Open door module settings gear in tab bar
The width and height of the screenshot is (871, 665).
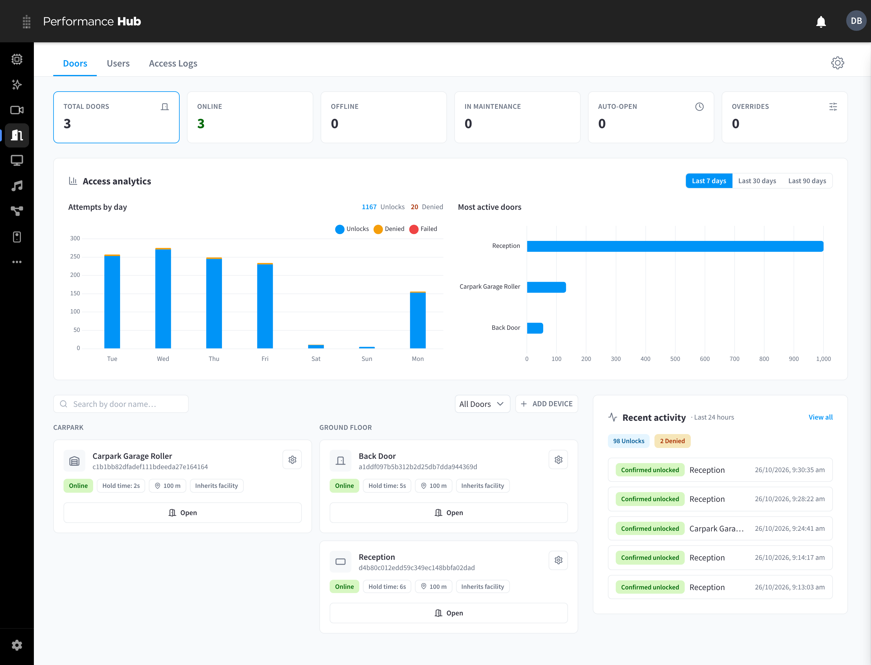coord(837,63)
